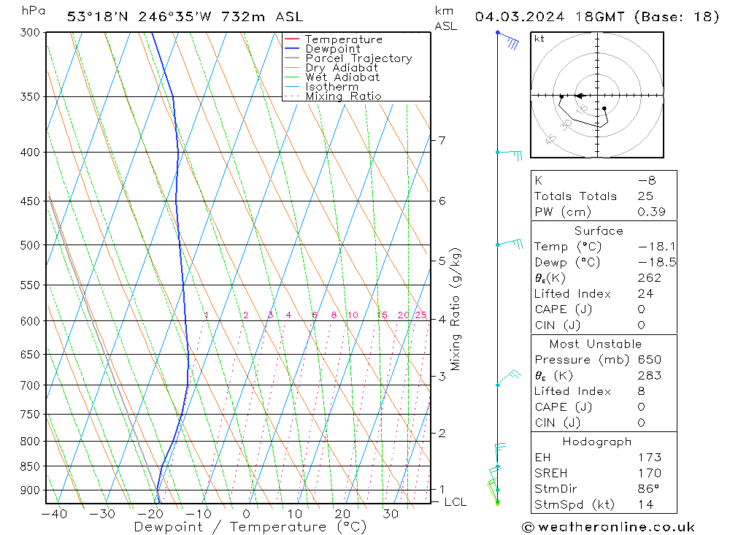Click the Isotherm legend entry
The image size is (730, 535).
pos(321,87)
